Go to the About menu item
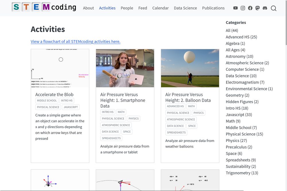 88,8
